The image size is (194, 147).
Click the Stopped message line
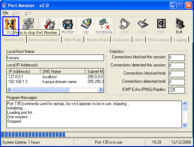click(14, 121)
